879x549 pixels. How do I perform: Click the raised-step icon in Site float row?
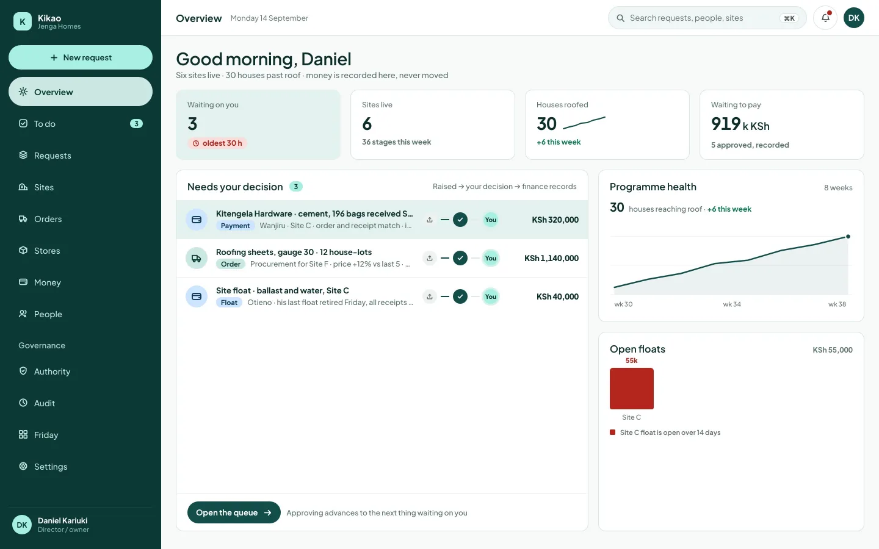[430, 296]
